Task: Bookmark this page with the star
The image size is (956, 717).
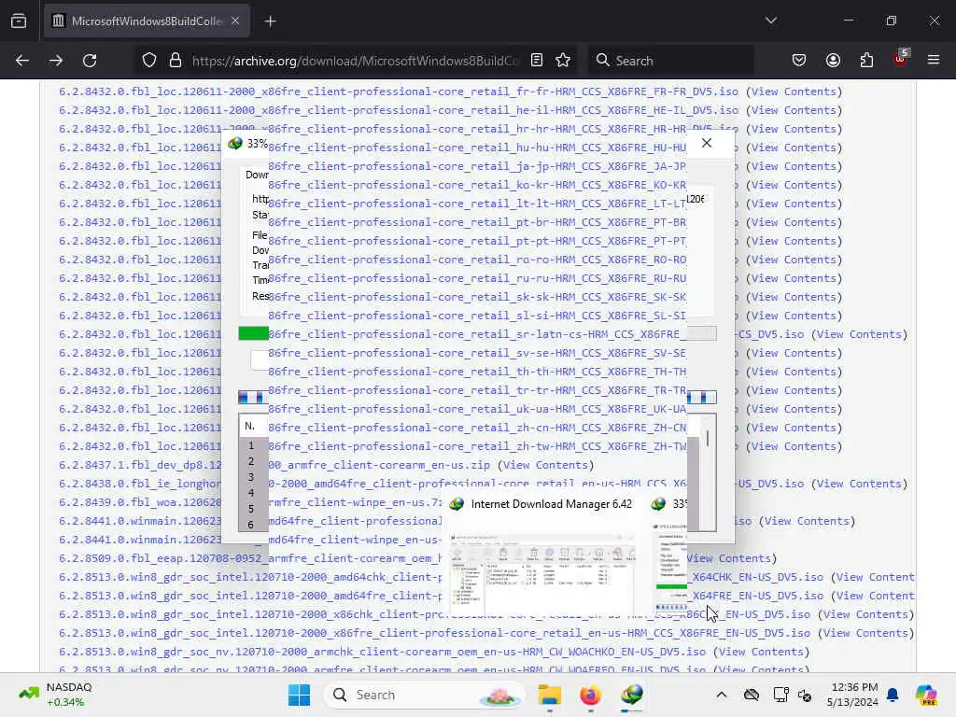Action: pyautogui.click(x=563, y=61)
